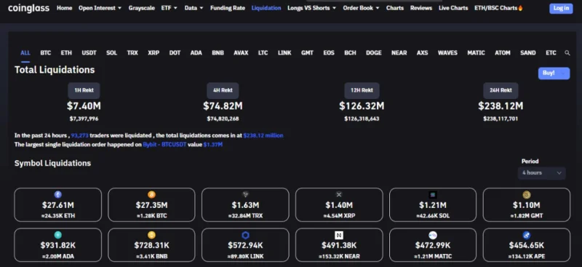This screenshot has width=582, height=267.
Task: Open the Funding Rate page
Action: (x=228, y=8)
